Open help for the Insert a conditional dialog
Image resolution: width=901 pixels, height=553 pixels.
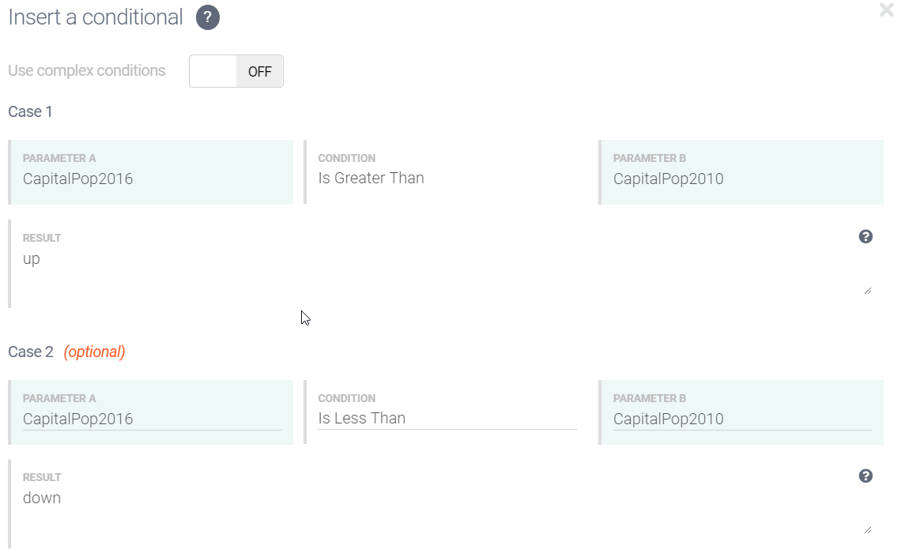pyautogui.click(x=207, y=17)
